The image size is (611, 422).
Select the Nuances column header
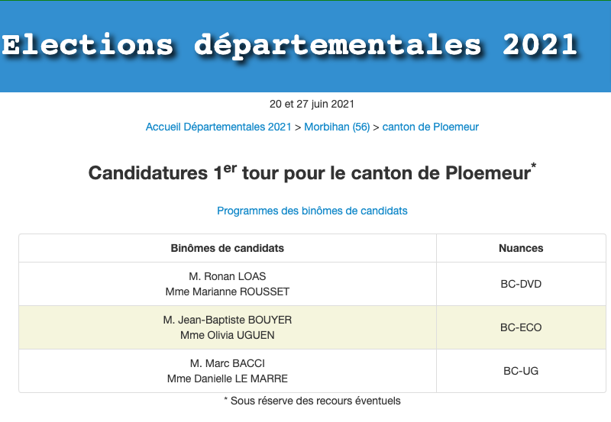click(x=521, y=248)
